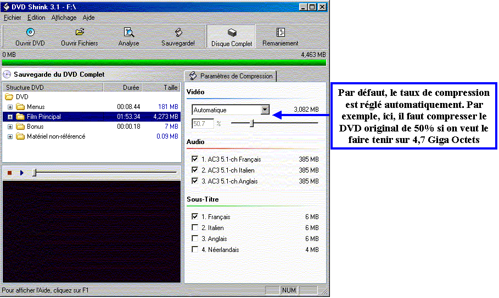The image size is (499, 298).
Task: Uncheck audio track AC3 5.1-ch Italien
Action: [195, 170]
